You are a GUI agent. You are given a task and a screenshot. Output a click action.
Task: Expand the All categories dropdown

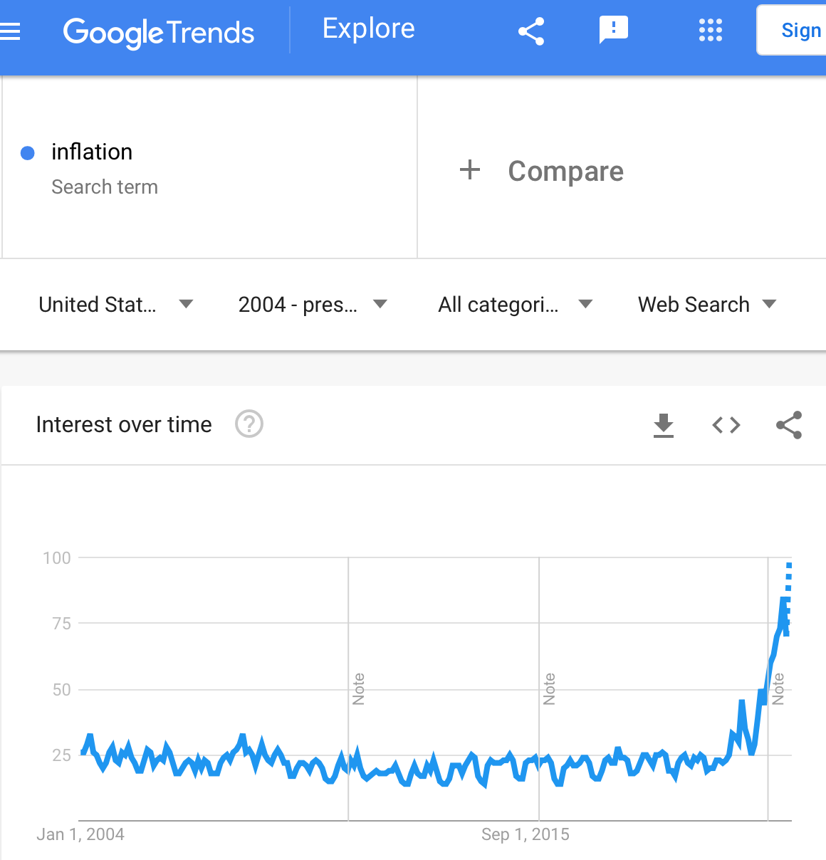tap(516, 304)
